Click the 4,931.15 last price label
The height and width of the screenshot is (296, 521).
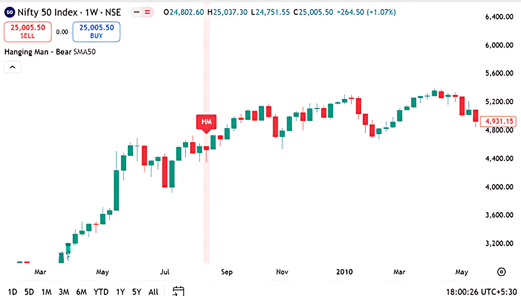pos(500,121)
